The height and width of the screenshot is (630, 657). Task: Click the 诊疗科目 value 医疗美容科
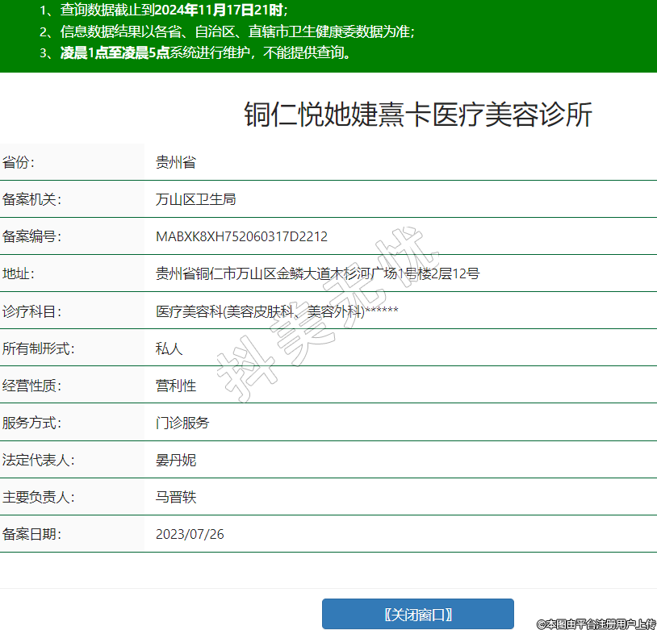(276, 311)
